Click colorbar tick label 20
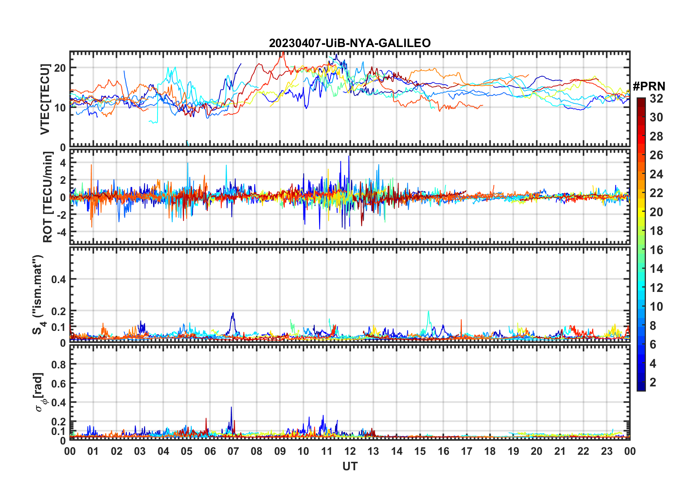The width and height of the screenshot is (700, 489). (656, 212)
